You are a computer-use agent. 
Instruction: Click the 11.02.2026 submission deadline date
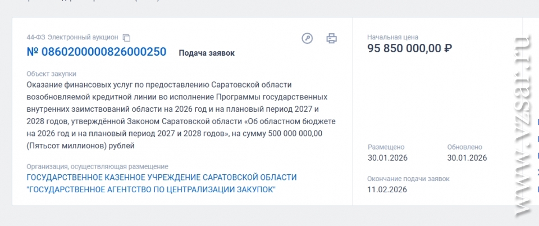click(387, 189)
